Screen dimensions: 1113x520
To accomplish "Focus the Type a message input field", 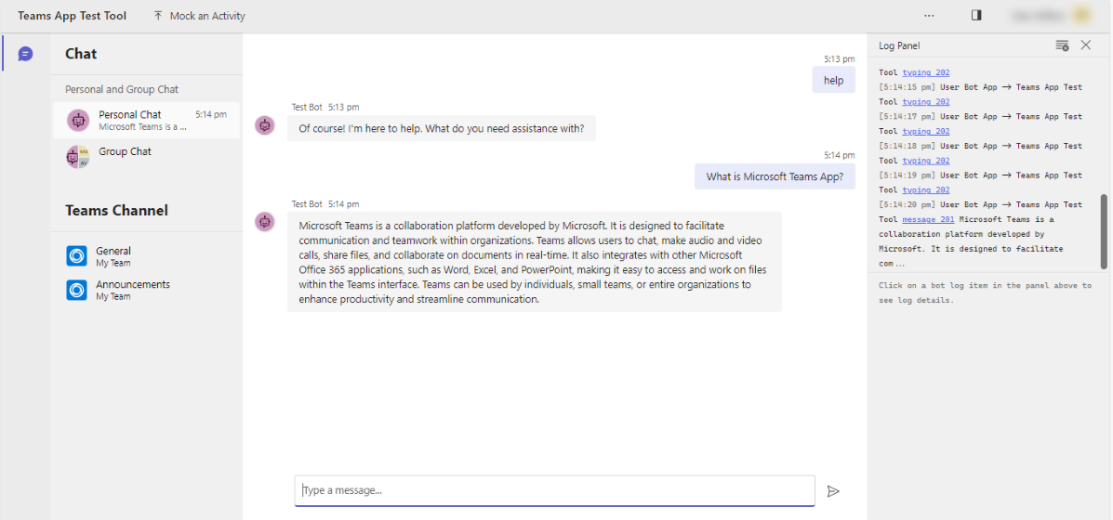I will pyautogui.click(x=554, y=490).
